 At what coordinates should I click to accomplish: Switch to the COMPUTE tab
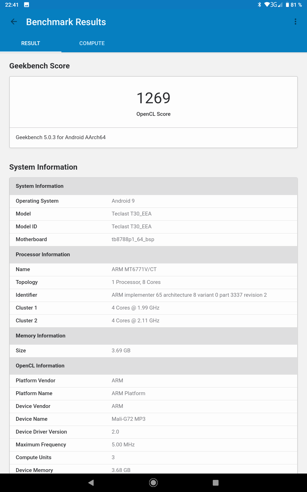tap(92, 43)
